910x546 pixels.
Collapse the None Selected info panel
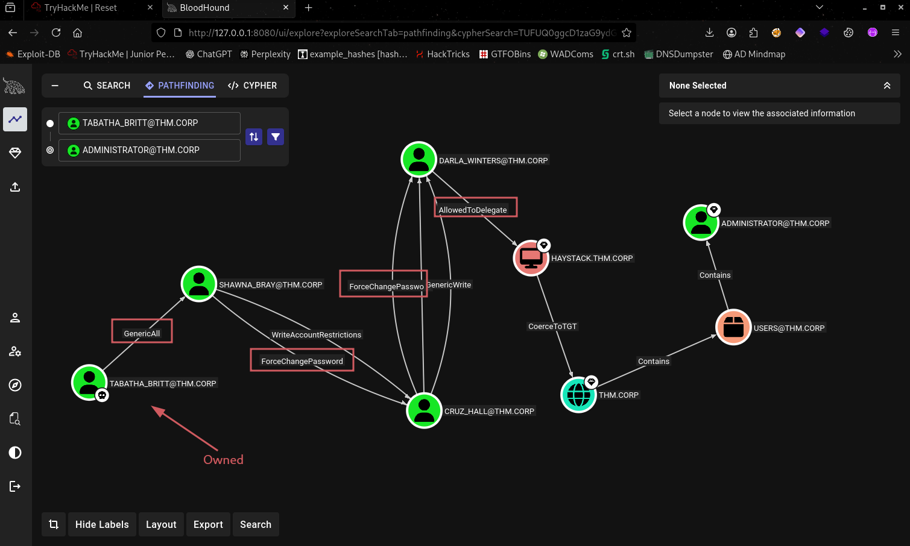(886, 86)
